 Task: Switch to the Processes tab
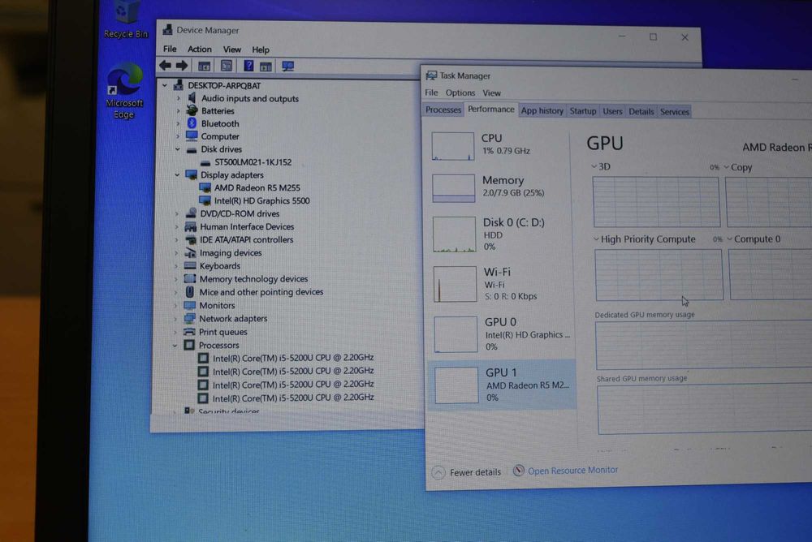(443, 110)
